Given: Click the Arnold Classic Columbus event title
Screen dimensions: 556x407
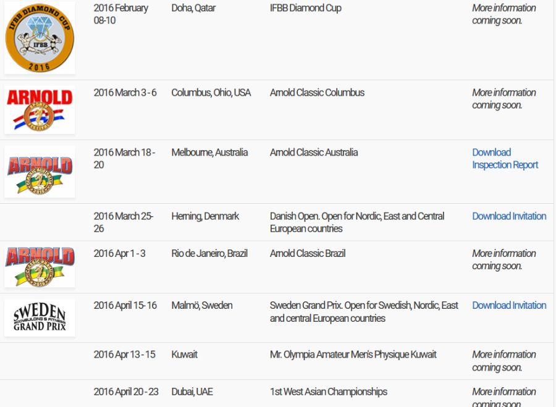Looking at the screenshot, I should coord(317,93).
